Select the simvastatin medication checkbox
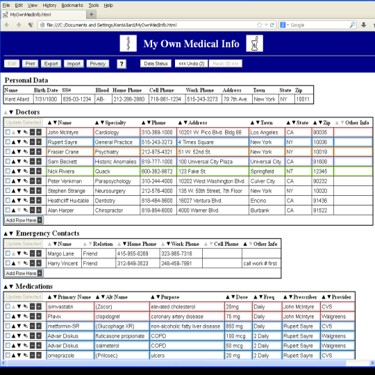 point(8,306)
